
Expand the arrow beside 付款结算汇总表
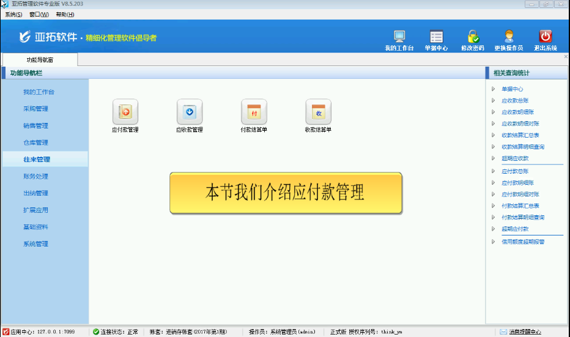(493, 206)
